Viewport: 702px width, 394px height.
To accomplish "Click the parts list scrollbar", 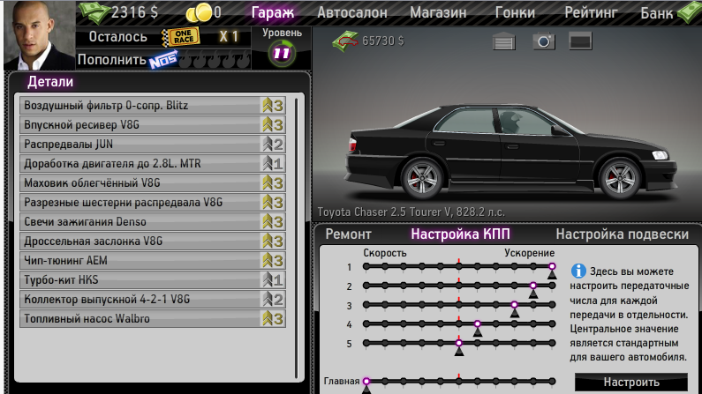I will pyautogui.click(x=297, y=238).
